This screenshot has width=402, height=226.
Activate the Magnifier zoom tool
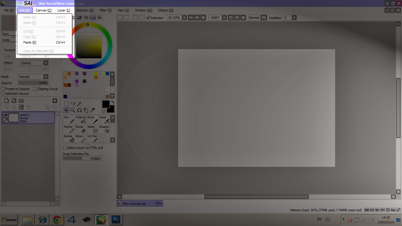pos(73,110)
